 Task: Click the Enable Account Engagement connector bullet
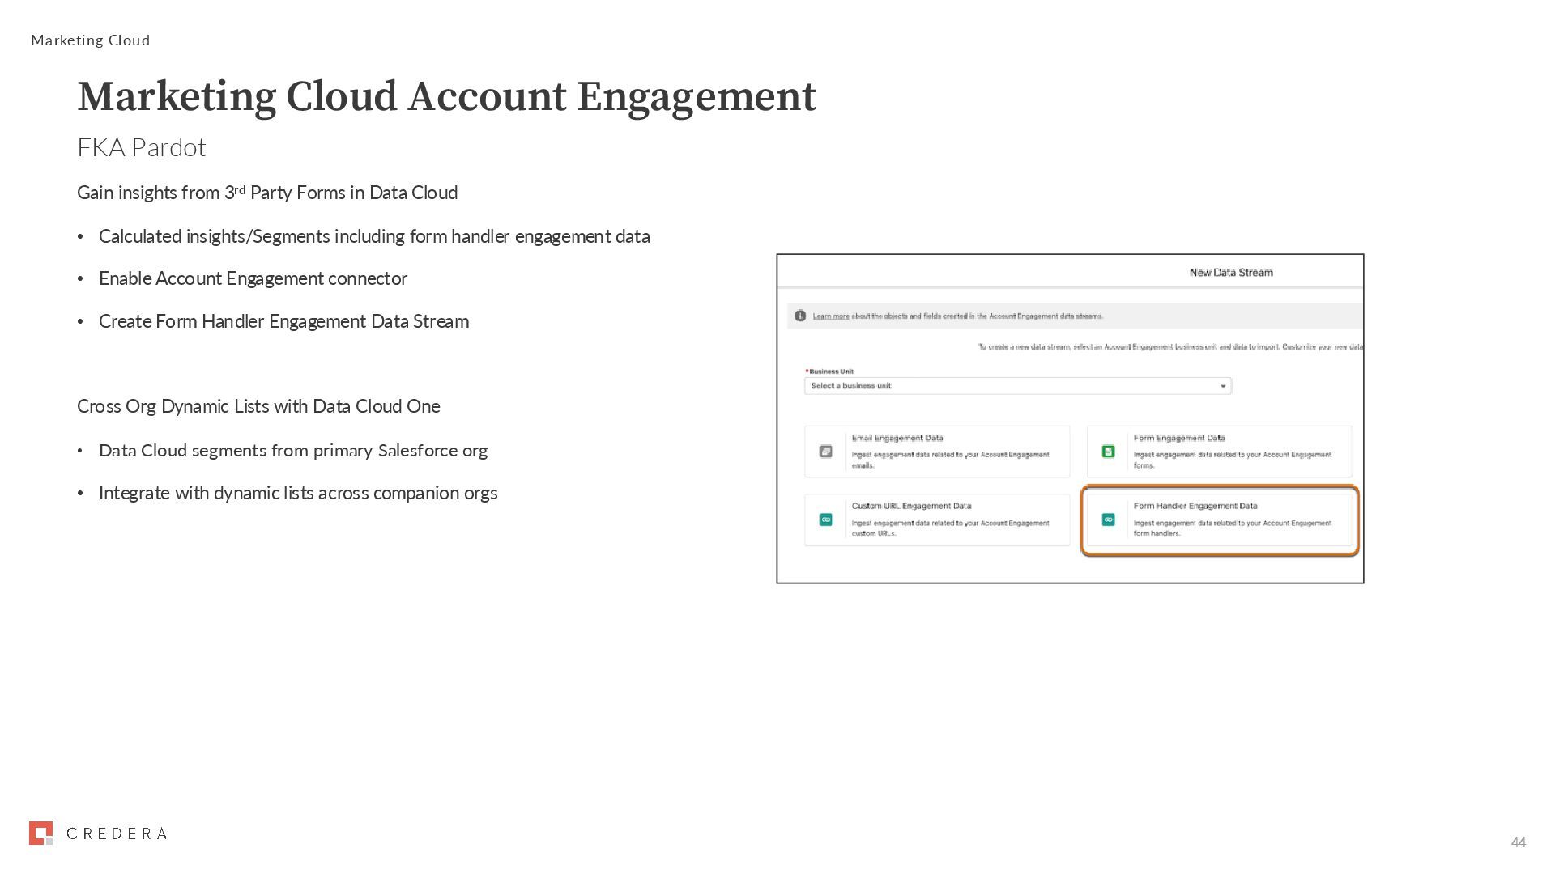click(x=253, y=278)
